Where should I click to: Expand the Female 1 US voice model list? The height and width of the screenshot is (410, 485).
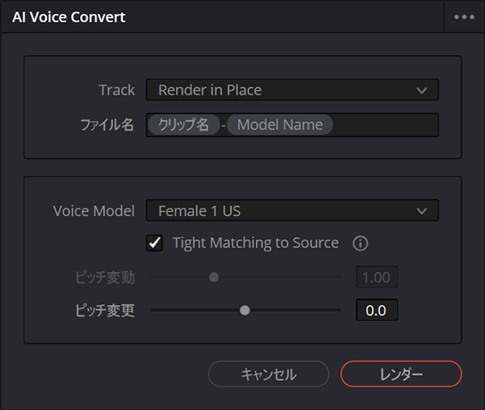tap(283, 211)
